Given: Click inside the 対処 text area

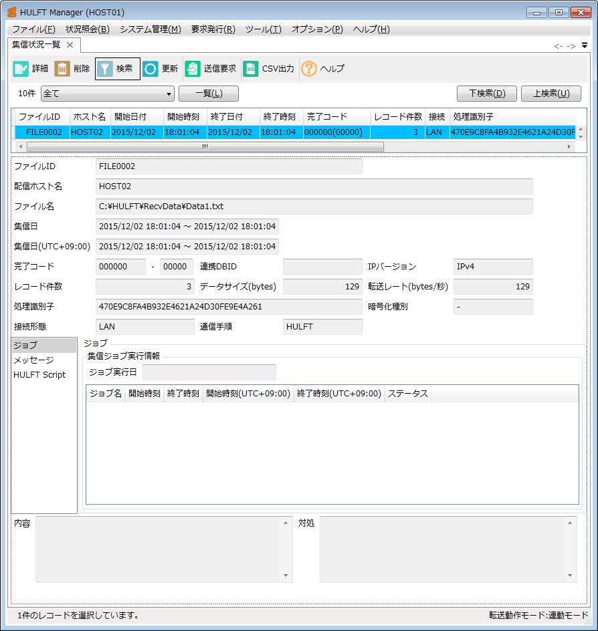Looking at the screenshot, I should coord(443,549).
